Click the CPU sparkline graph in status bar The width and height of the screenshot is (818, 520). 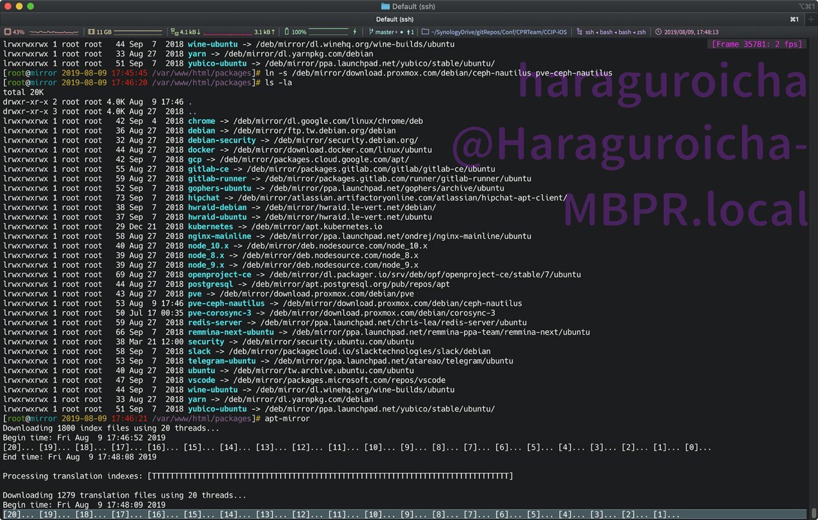(x=54, y=31)
